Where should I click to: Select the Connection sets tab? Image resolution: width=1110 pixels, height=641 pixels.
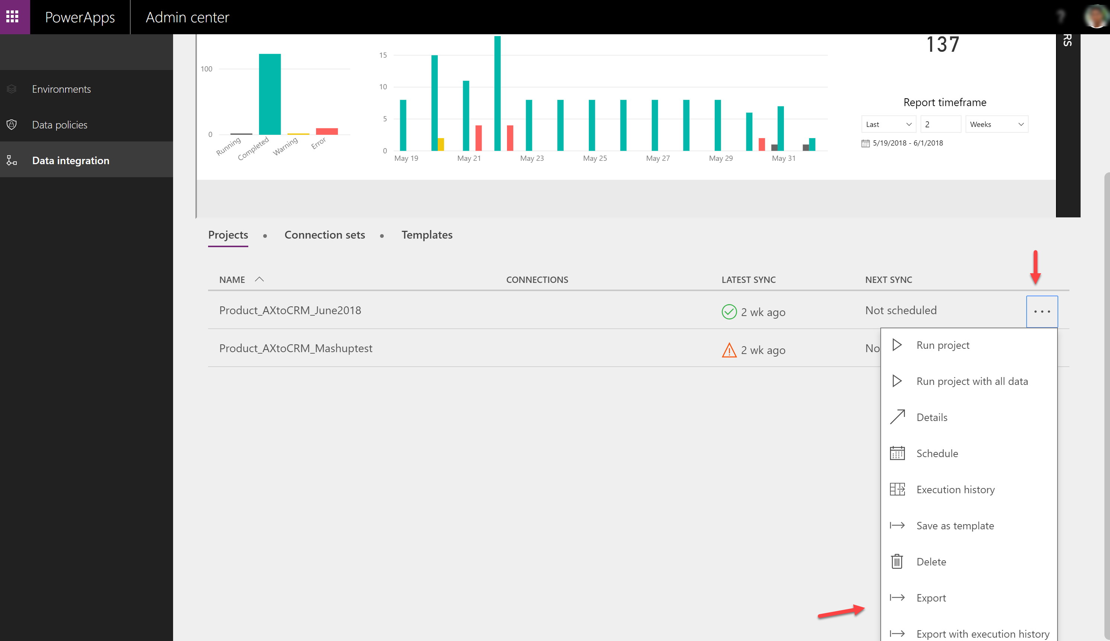(323, 235)
